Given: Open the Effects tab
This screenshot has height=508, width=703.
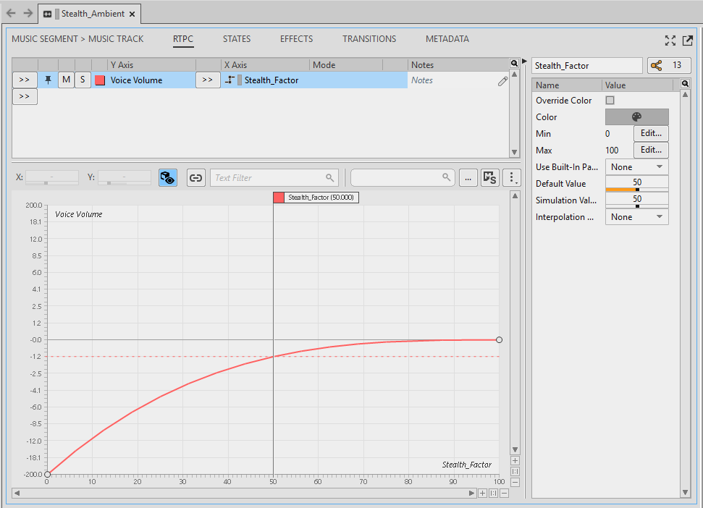Looking at the screenshot, I should coord(296,39).
